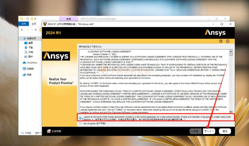
Task: Select 此电脑 in the navigation pane
Action: click(28, 69)
